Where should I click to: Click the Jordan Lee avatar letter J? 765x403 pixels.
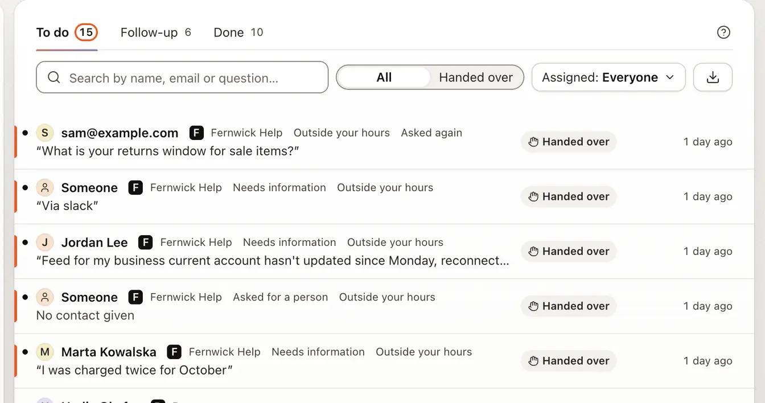tap(45, 242)
